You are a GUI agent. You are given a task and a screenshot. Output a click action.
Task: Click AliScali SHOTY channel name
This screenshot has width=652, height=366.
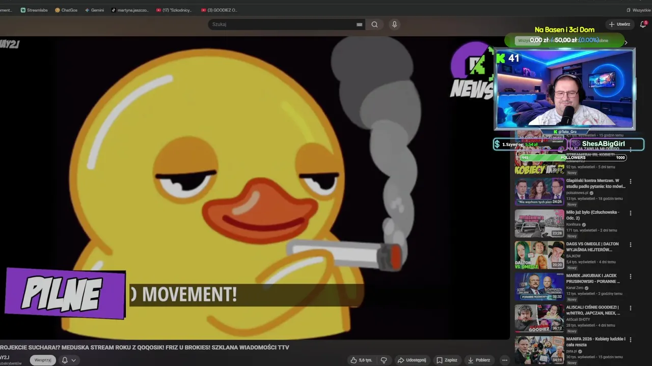pyautogui.click(x=578, y=319)
